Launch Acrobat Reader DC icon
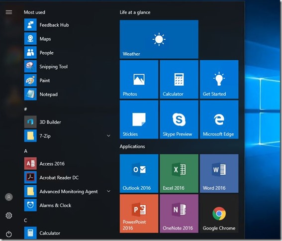Image resolution: width=282 pixels, height=241 pixels. pos(30,177)
